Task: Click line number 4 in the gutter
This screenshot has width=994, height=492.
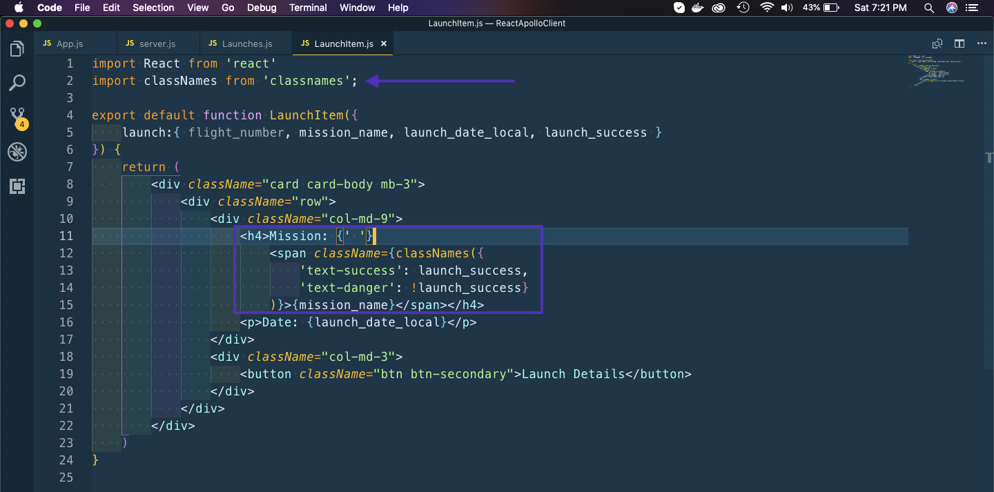Action: tap(70, 115)
